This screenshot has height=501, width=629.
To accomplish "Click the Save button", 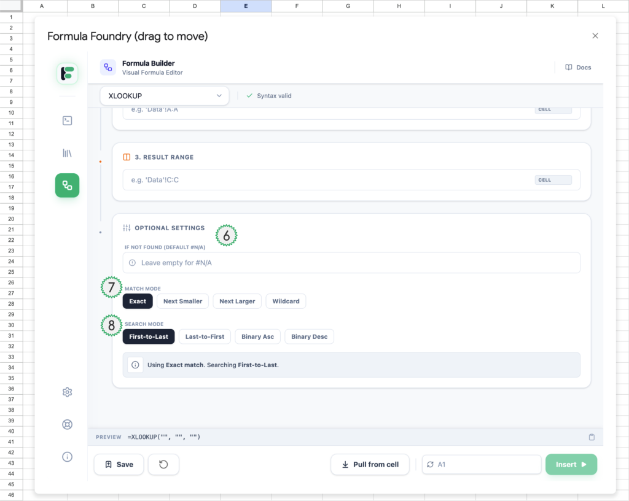I will click(119, 465).
